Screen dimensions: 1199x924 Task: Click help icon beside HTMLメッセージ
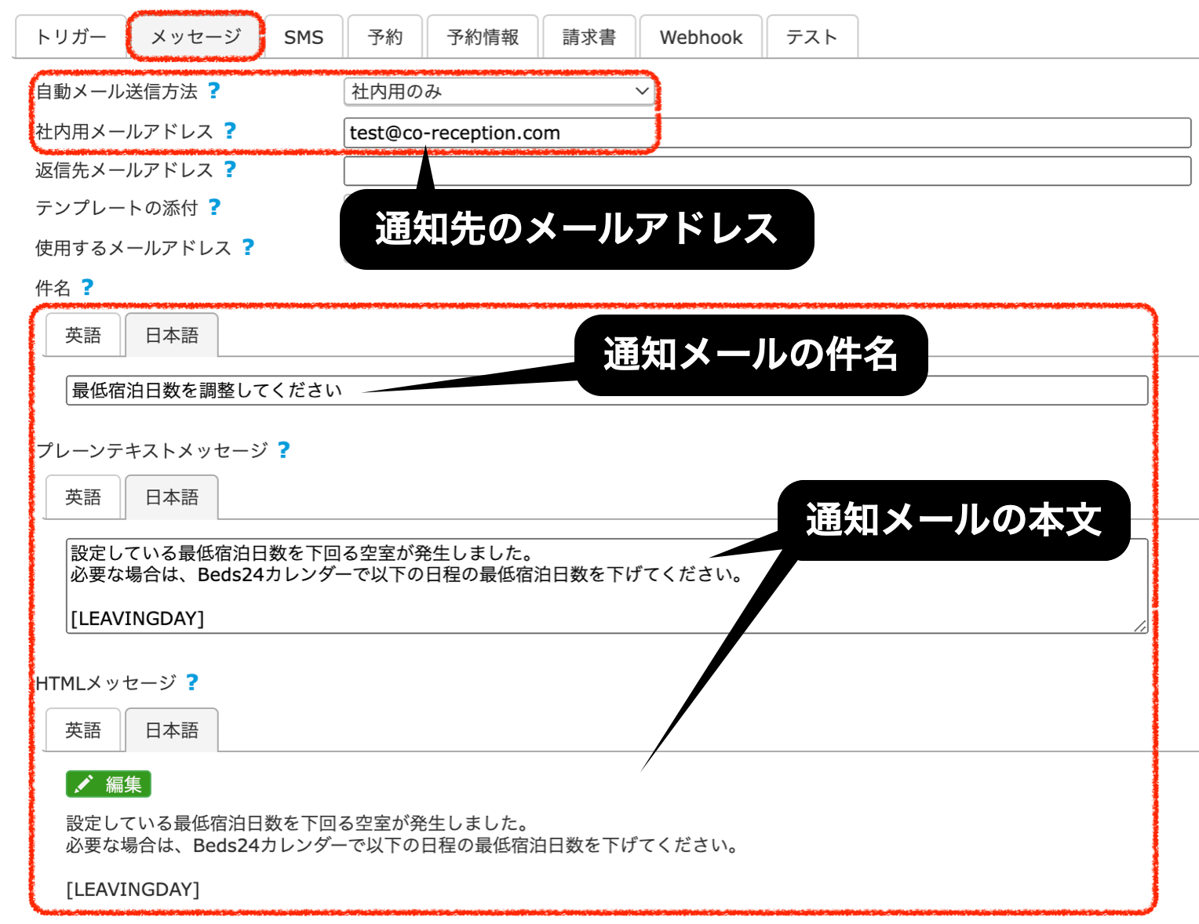[192, 683]
